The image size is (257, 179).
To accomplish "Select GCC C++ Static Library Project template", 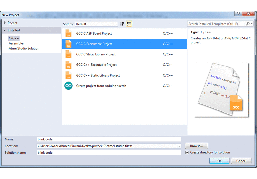I will 124,75.
